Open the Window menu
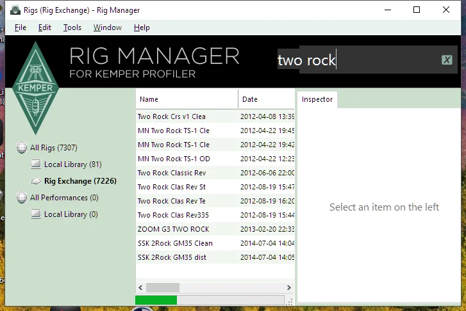Viewport: 466px width, 311px height. 107,28
